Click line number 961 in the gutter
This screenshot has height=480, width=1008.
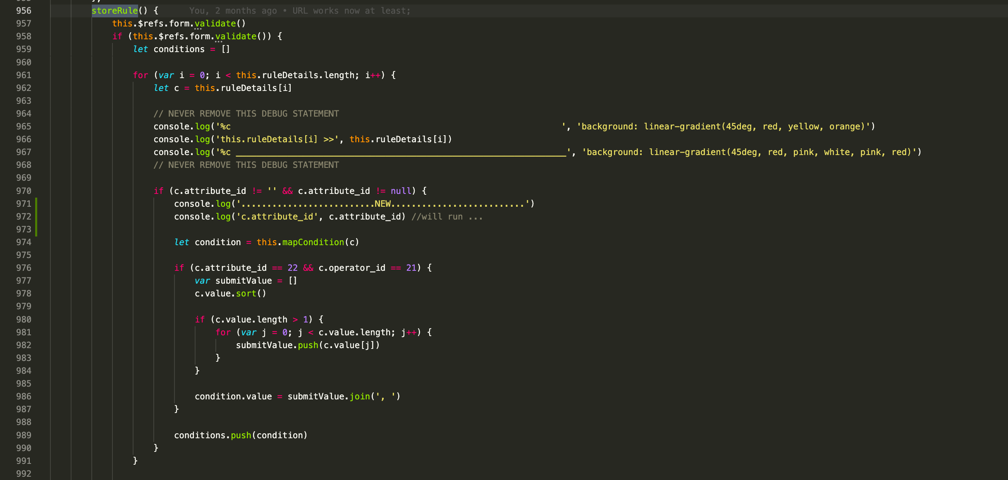click(x=24, y=75)
